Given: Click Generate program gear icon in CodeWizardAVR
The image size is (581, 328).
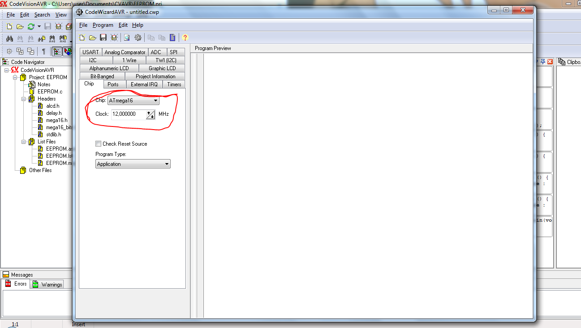Looking at the screenshot, I should [138, 38].
